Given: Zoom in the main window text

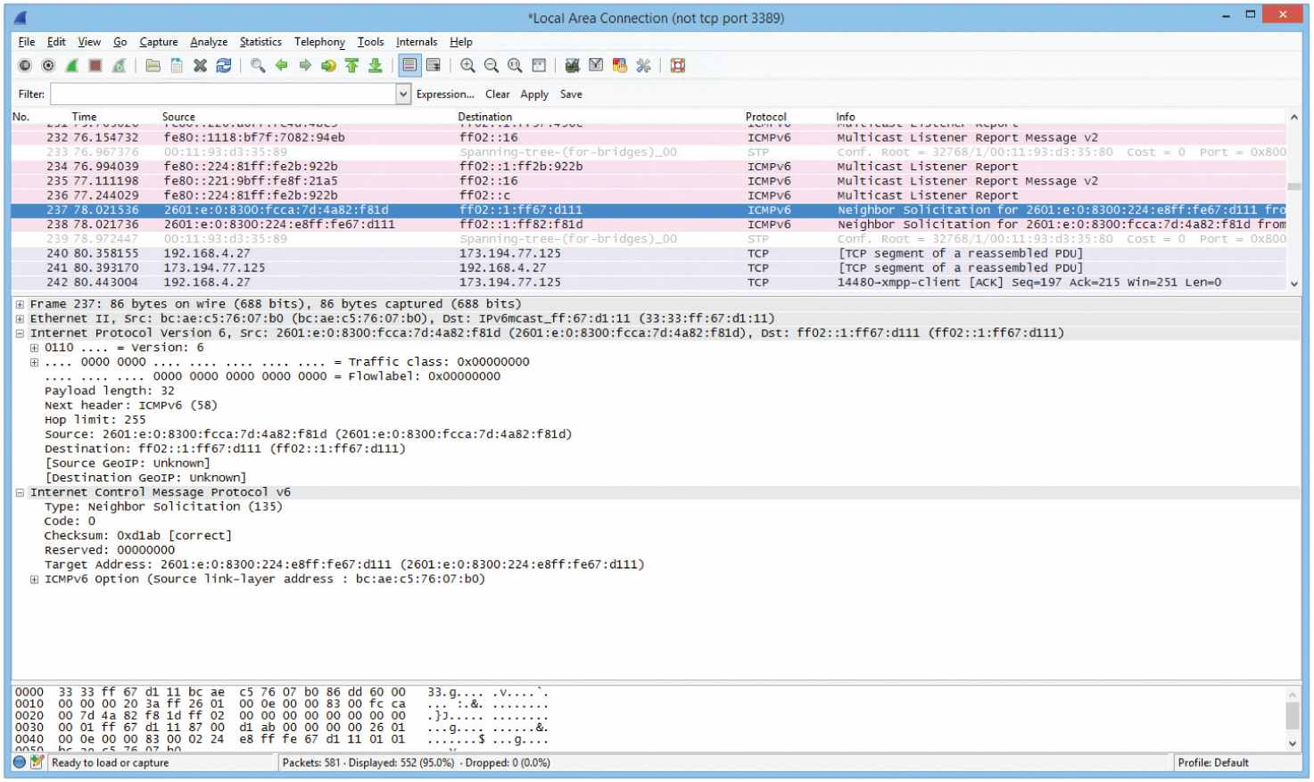Looking at the screenshot, I should (467, 65).
